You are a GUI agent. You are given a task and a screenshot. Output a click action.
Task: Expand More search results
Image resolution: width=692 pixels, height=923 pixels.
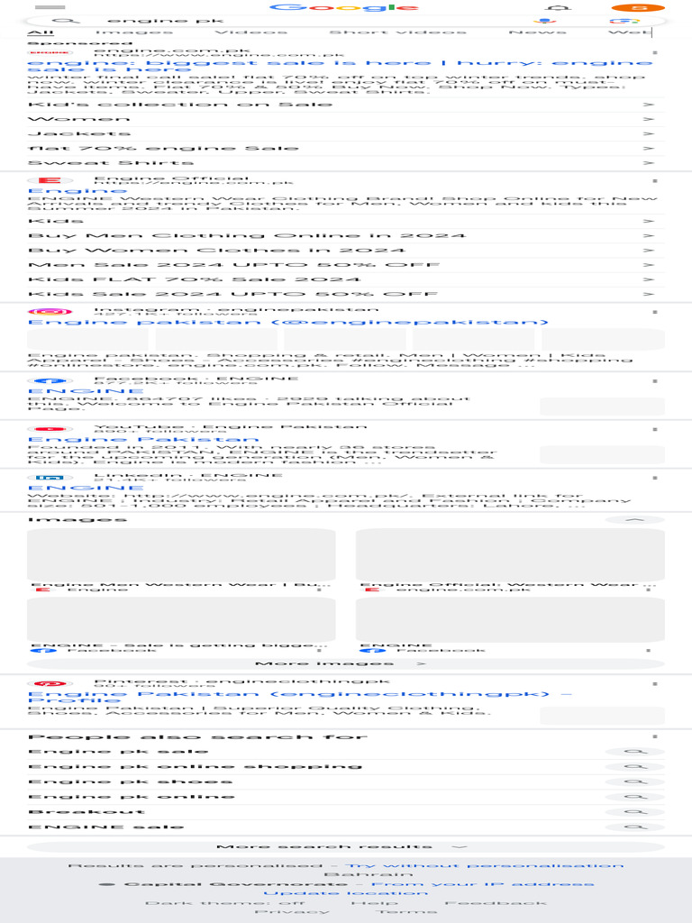[346, 846]
